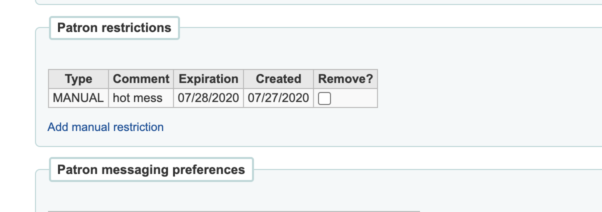602x212 pixels.
Task: Click empty space right of Add manual restriction
Action: pyautogui.click(x=350, y=127)
